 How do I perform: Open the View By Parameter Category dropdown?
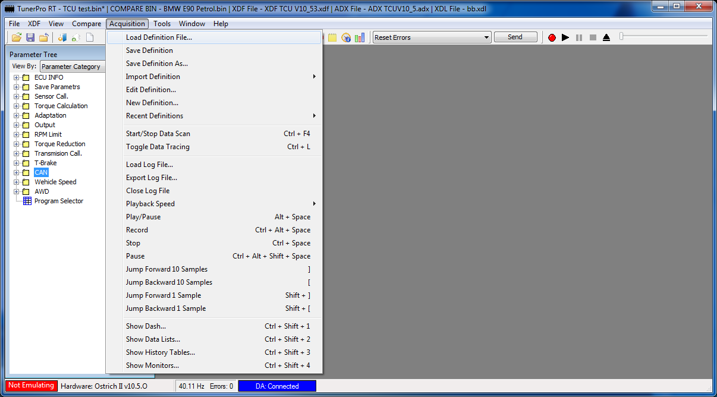(73, 67)
